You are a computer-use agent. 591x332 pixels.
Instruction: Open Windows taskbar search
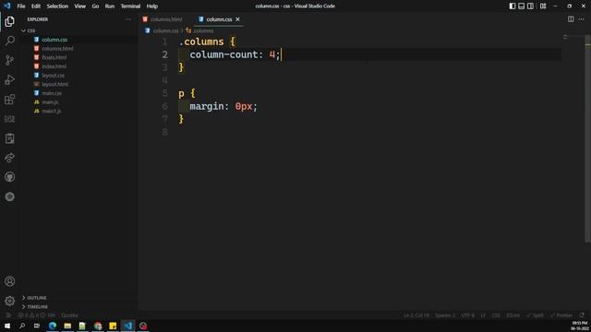point(22,326)
